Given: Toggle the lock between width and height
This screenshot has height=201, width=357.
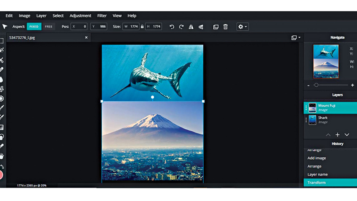Looking at the screenshot, I should [142, 27].
